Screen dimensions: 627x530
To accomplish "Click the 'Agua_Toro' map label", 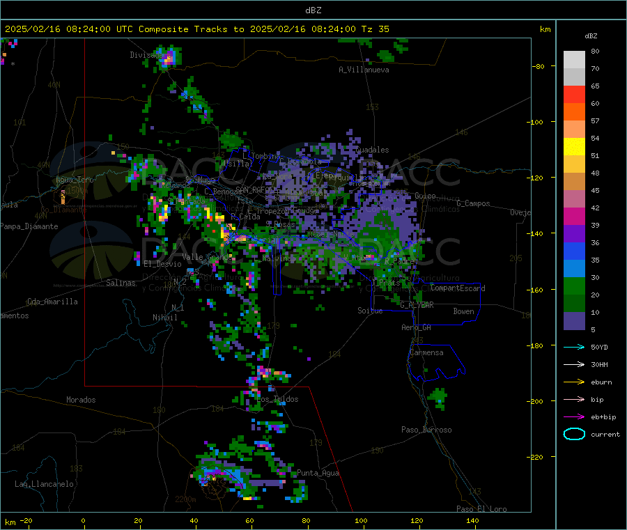I will 75,180.
